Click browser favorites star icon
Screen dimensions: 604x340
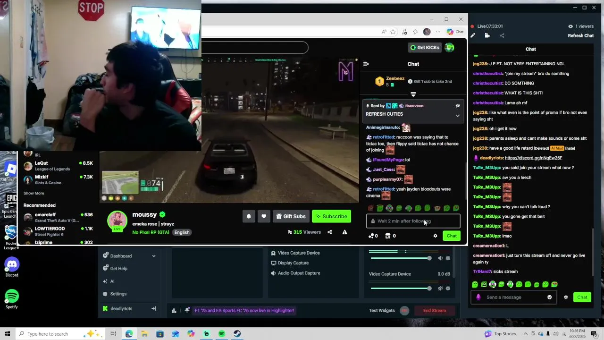coord(393,32)
